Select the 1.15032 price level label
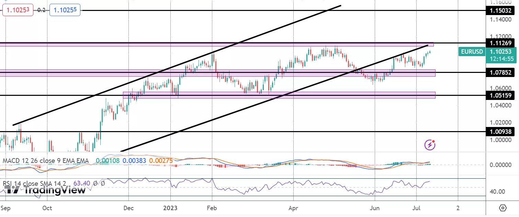Viewport: 519px width, 217px height. [500, 11]
